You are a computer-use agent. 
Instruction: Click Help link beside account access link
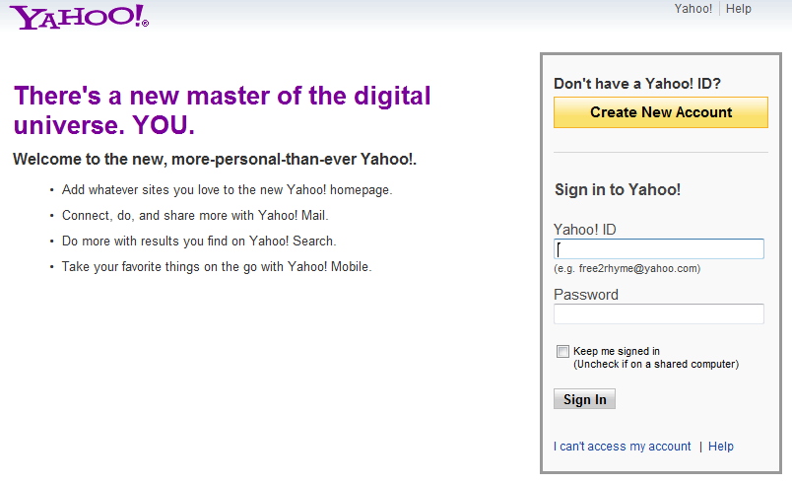(x=720, y=447)
